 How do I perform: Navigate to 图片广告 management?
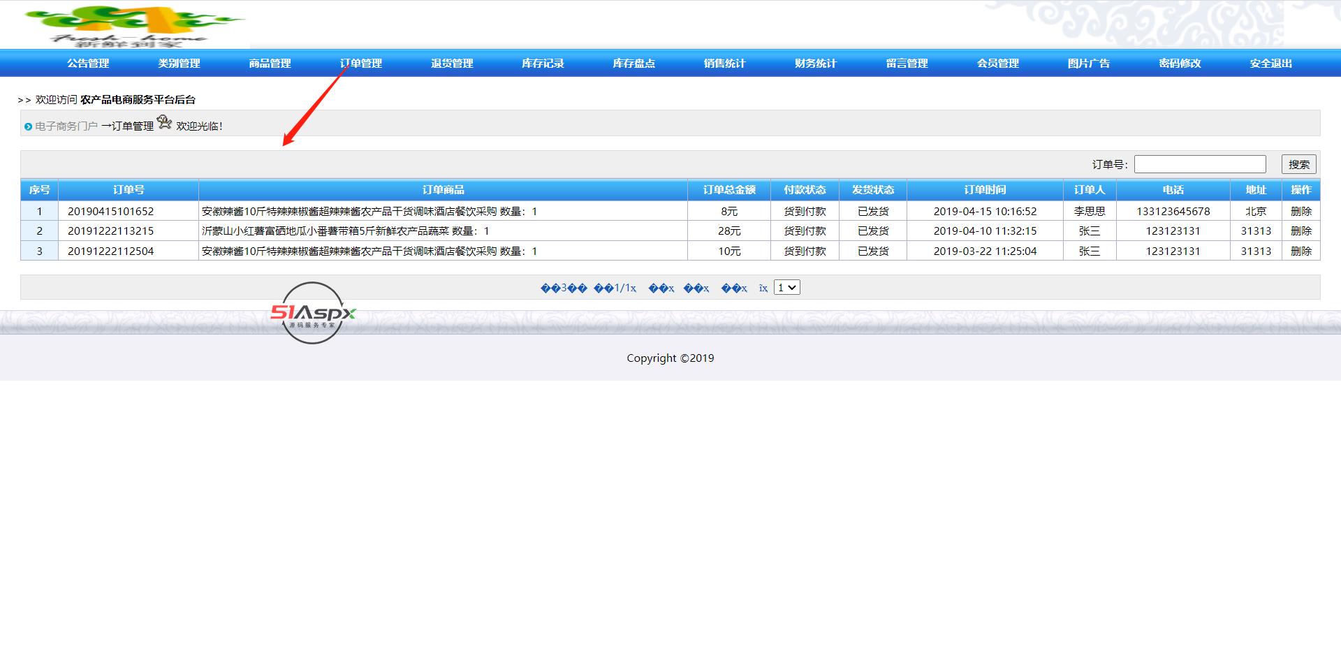1088,64
